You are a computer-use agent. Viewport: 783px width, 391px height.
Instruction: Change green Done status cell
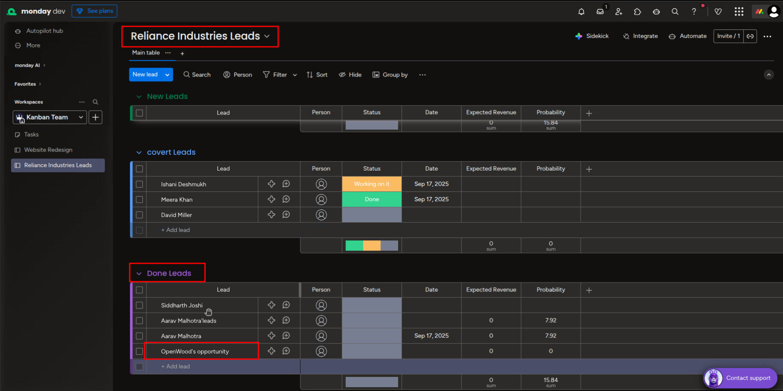pos(372,199)
